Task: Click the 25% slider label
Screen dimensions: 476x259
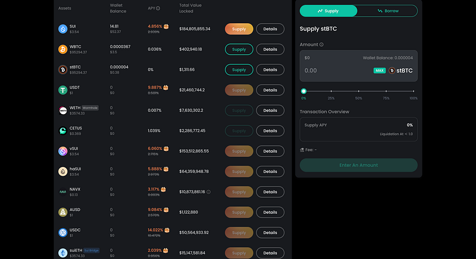Action: tap(331, 98)
